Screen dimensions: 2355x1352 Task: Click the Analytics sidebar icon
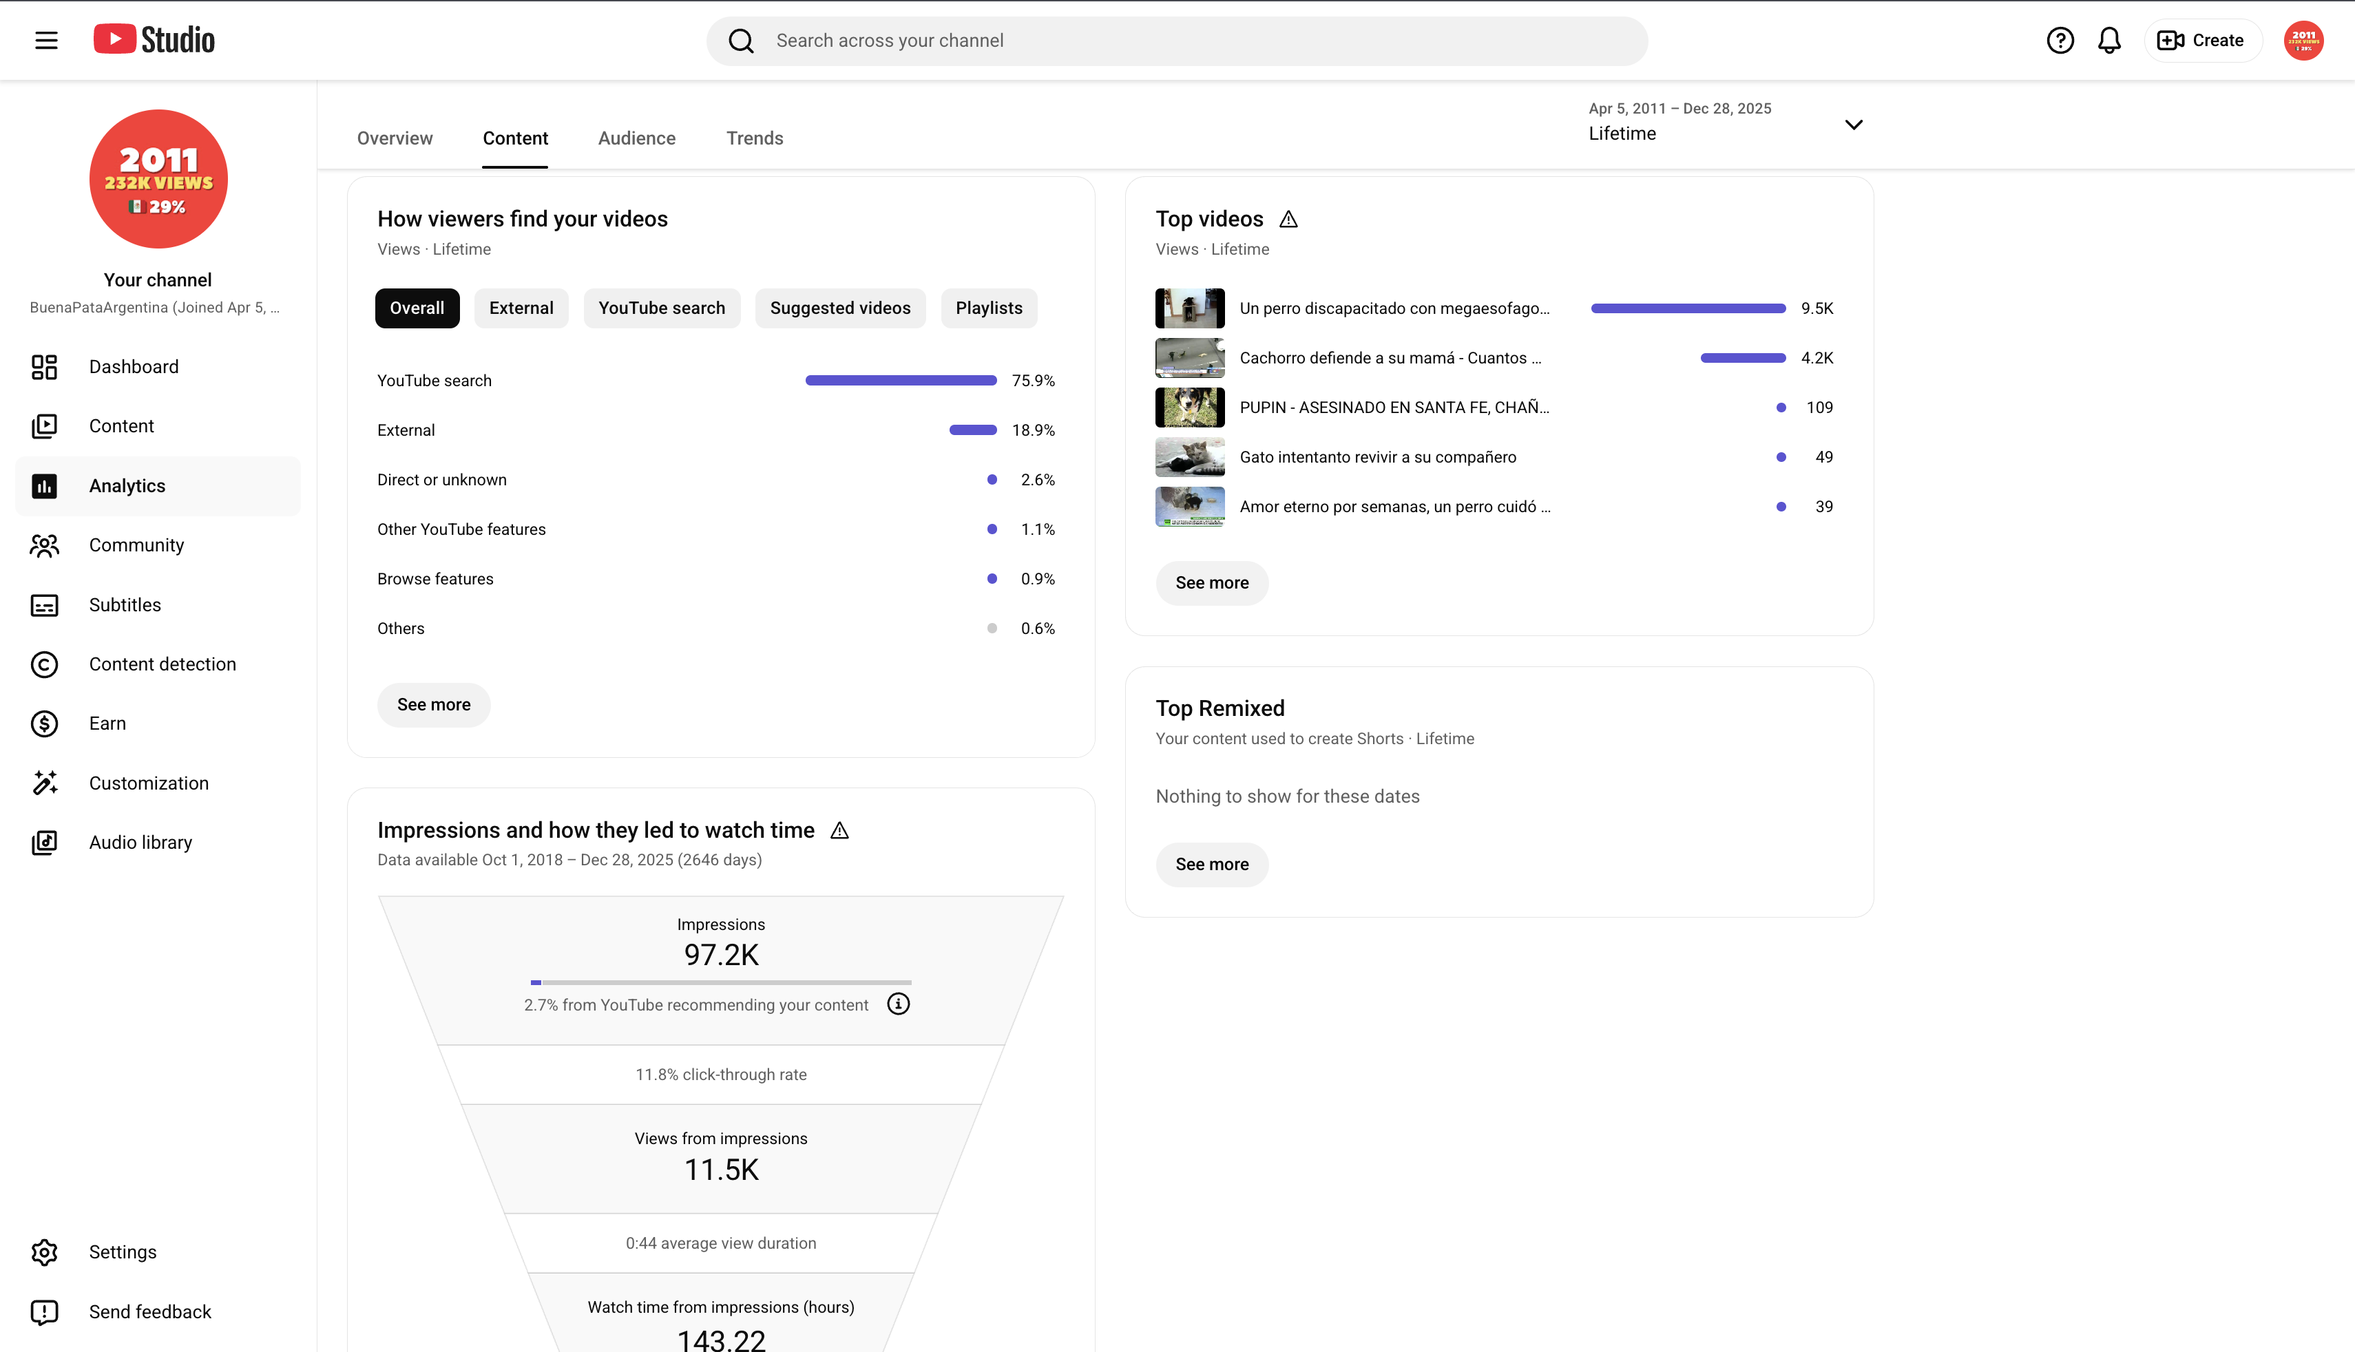coord(45,485)
